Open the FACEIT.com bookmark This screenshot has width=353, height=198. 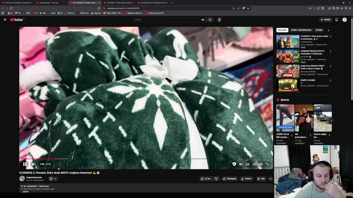(x=83, y=13)
